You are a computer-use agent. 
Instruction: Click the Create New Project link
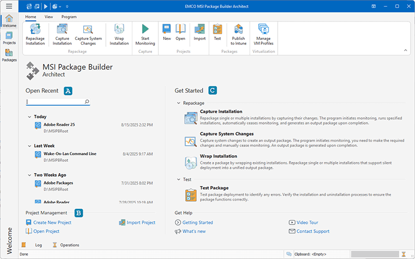(52, 222)
